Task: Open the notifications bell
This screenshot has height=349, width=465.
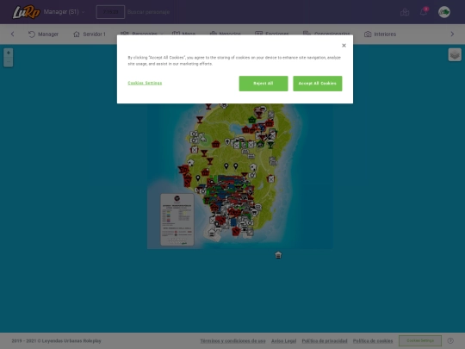Action: click(424, 12)
